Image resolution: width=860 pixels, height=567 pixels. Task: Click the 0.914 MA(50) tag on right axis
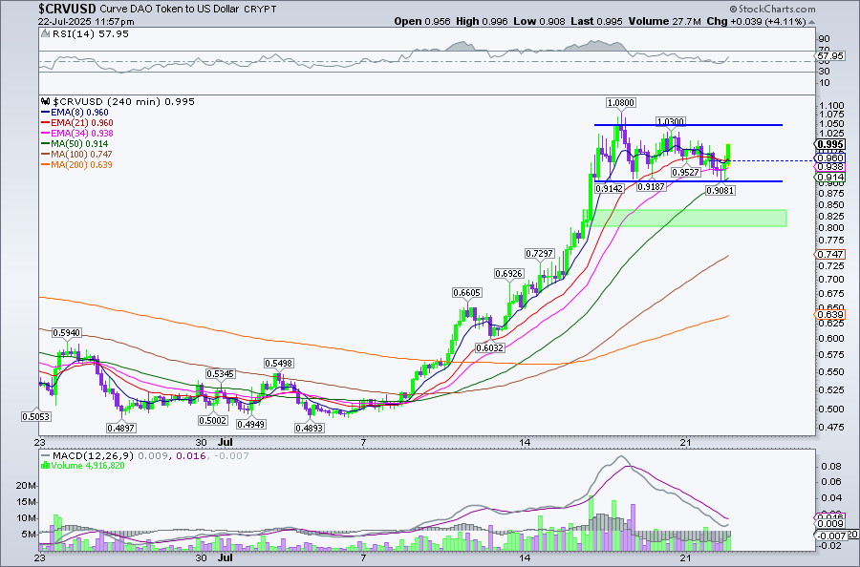[x=830, y=178]
